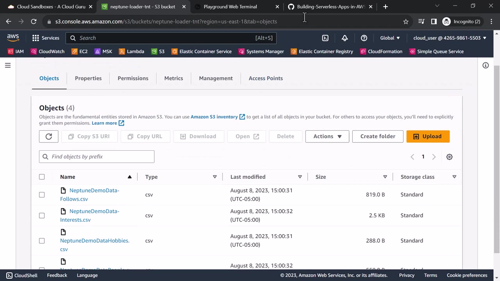
Task: Open the Services grid menu
Action: pyautogui.click(x=46, y=38)
